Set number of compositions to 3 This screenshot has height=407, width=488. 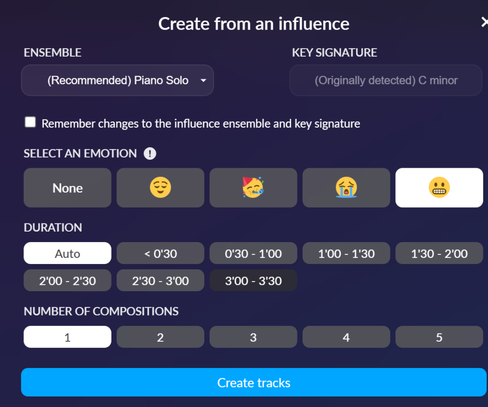253,337
